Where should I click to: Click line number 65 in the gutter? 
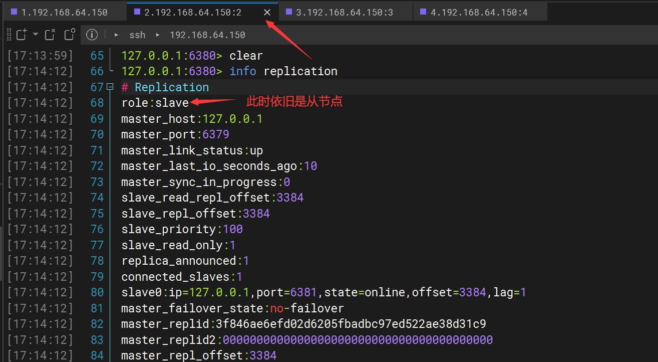point(97,55)
